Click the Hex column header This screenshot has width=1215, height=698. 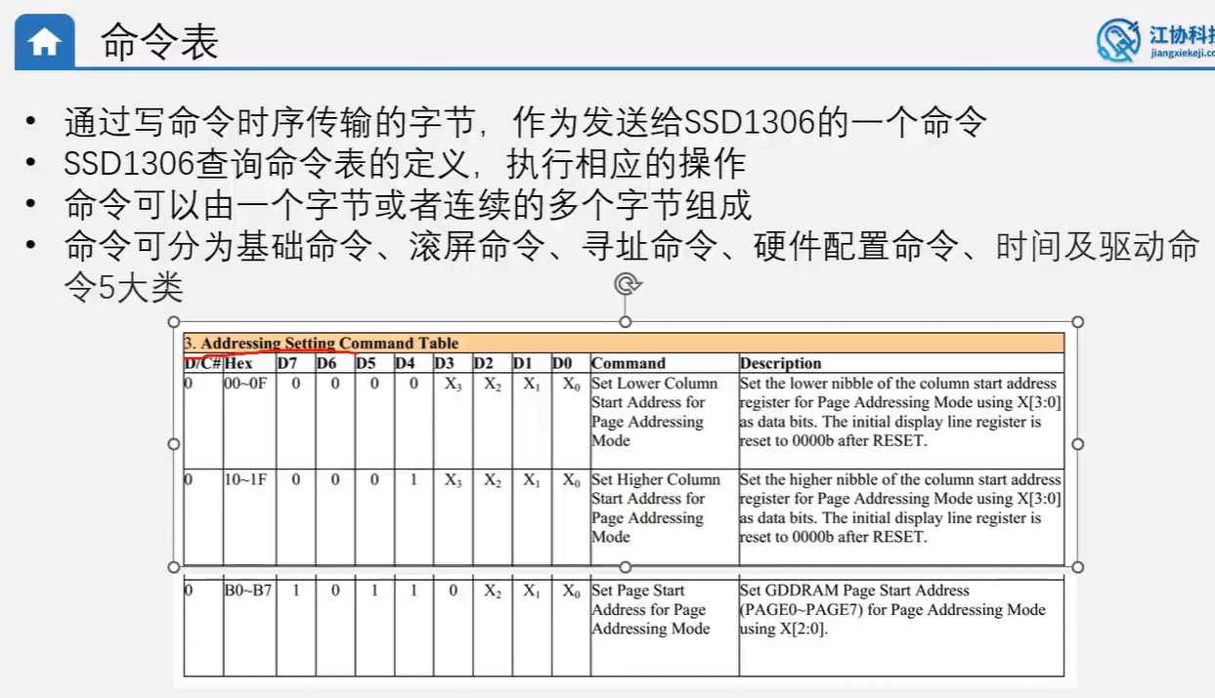239,363
